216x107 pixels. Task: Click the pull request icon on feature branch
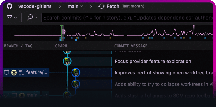pyautogui.click(x=21, y=73)
